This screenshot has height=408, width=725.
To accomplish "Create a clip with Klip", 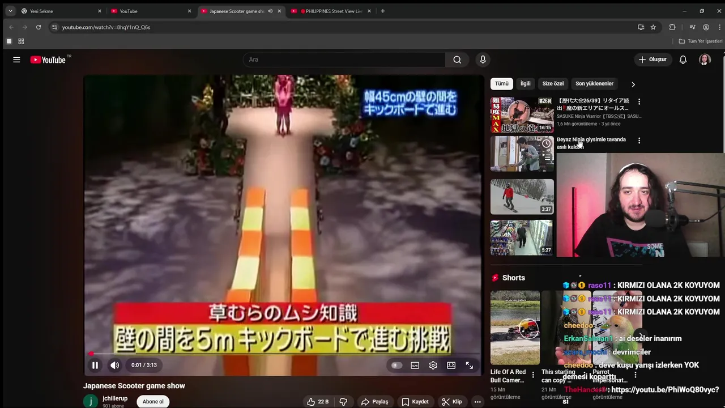I will point(452,402).
